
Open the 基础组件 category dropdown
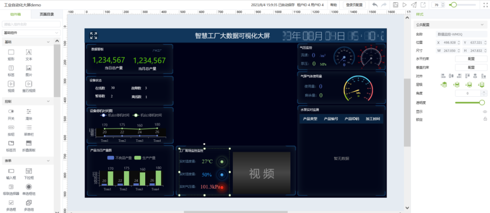tap(31, 33)
